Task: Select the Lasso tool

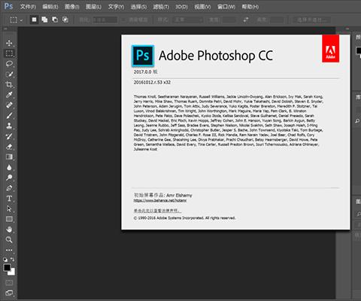Action: coord(9,64)
